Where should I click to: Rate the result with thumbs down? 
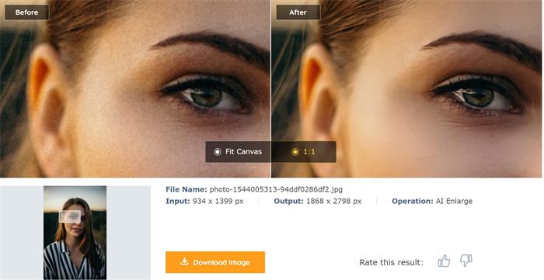[x=466, y=261]
